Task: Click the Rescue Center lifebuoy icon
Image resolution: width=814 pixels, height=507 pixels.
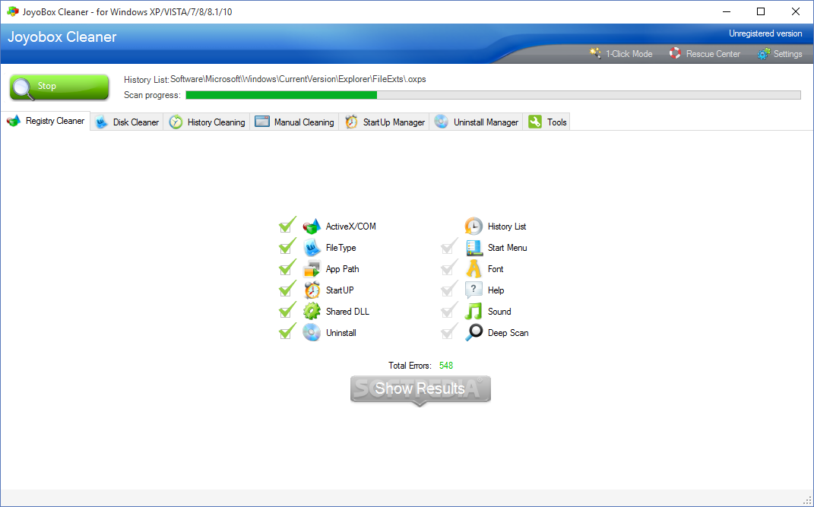Action: (675, 53)
